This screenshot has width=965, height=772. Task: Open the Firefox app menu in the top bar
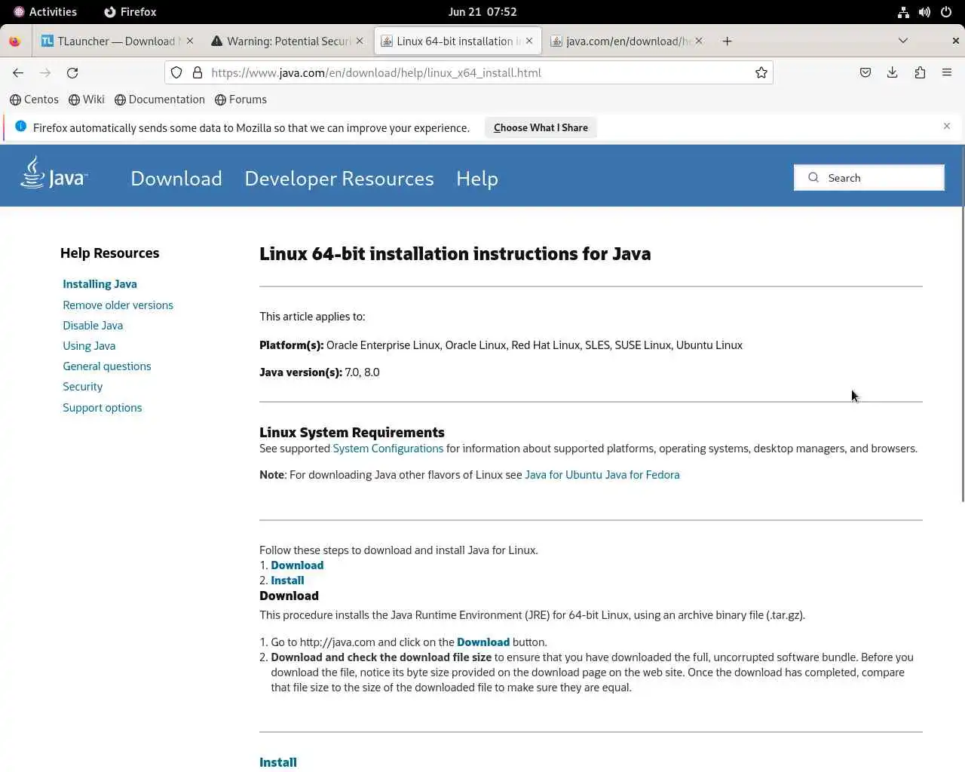(x=130, y=12)
